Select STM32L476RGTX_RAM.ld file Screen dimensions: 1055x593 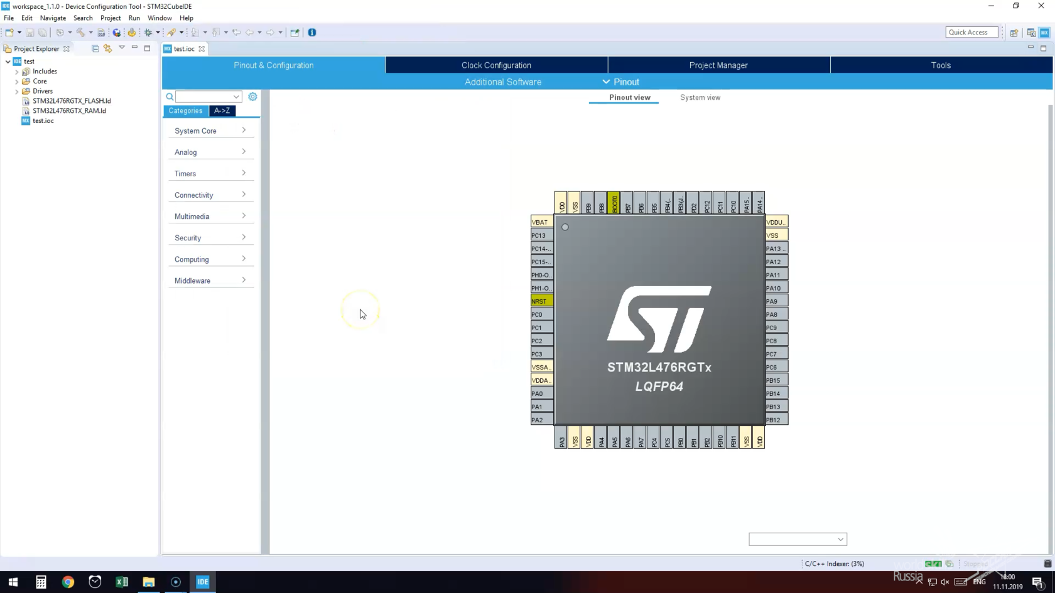point(69,110)
